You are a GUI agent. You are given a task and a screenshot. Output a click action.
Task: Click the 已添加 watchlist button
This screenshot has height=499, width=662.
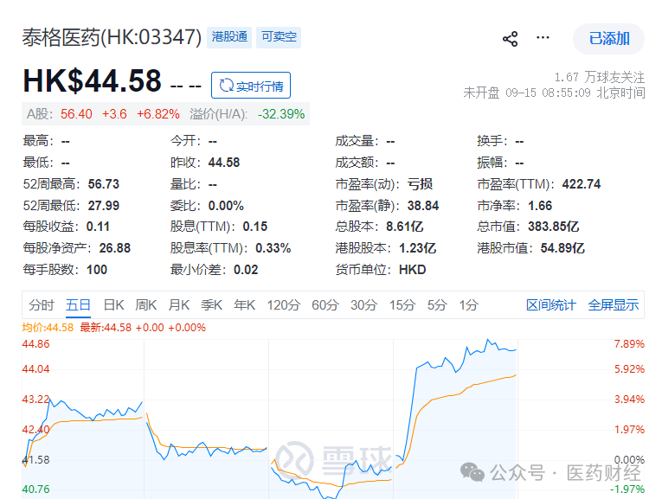(x=608, y=39)
